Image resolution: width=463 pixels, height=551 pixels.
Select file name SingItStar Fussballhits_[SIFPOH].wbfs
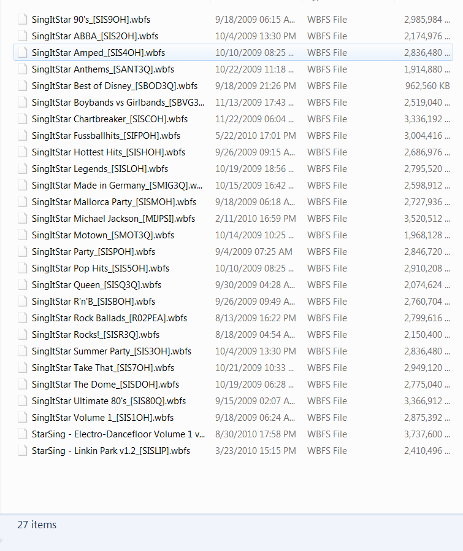(x=106, y=136)
